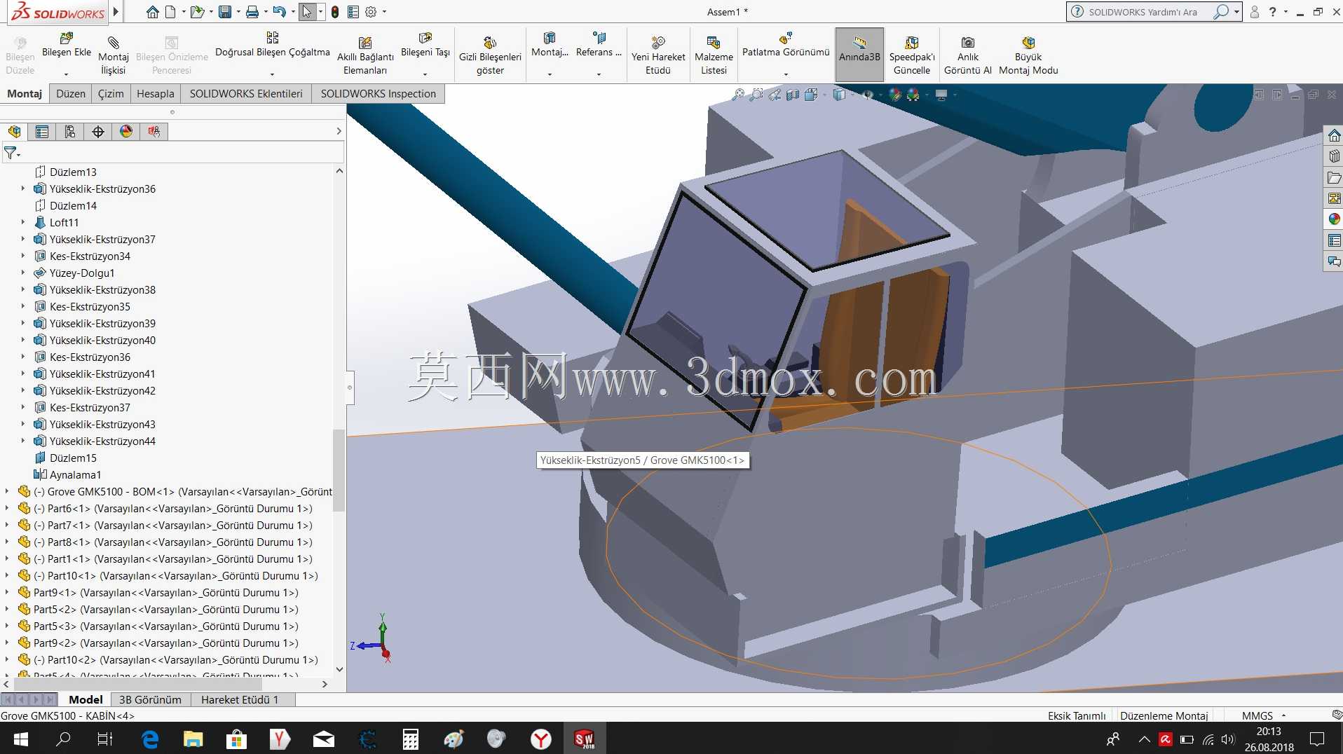
Task: Open the DimXpertManager tab icon
Action: tap(98, 131)
